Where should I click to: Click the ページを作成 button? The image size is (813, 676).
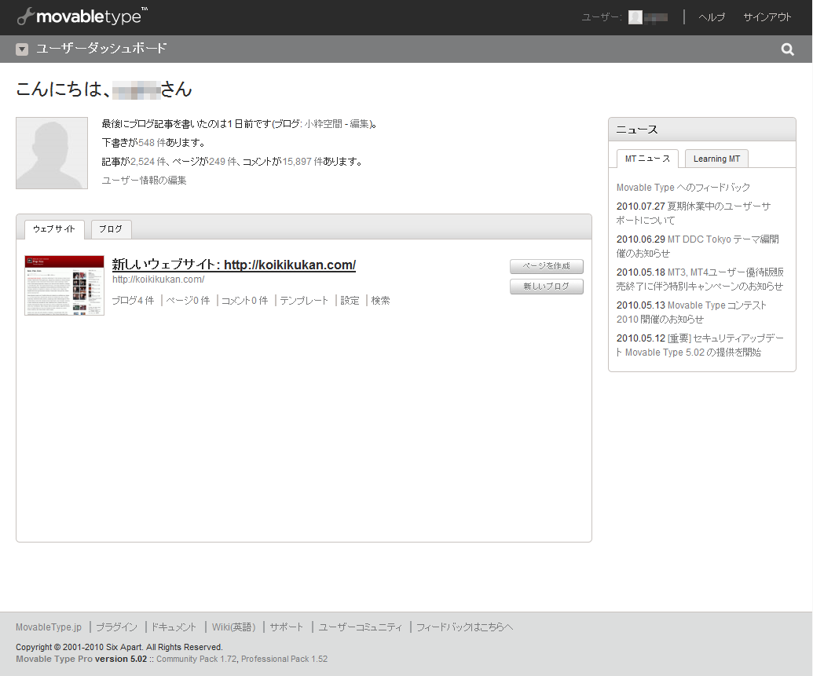(547, 266)
